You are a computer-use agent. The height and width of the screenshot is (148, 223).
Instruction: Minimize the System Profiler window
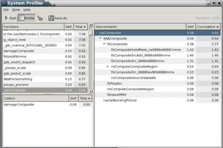(208, 3)
